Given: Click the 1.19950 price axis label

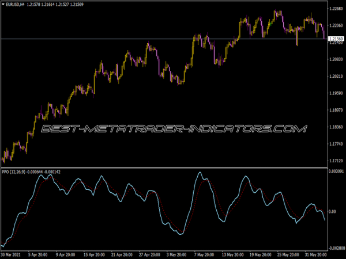Looking at the screenshot, I should pos(336,93).
